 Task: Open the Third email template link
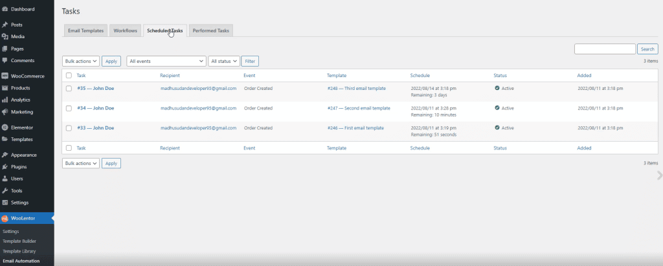[356, 88]
